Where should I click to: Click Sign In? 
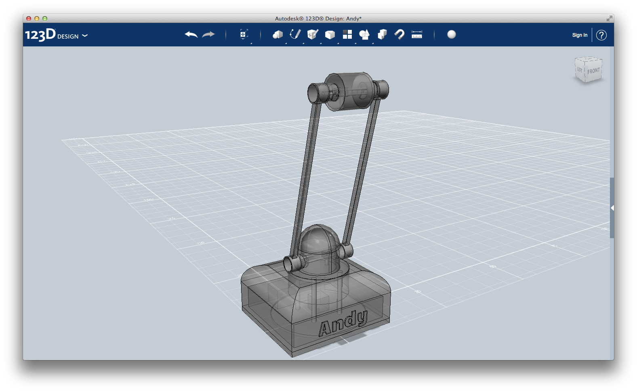point(580,35)
